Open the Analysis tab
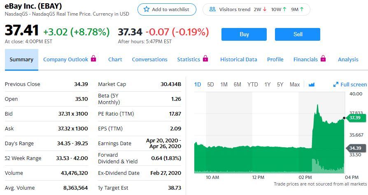This screenshot has height=195, width=368. tap(348, 60)
